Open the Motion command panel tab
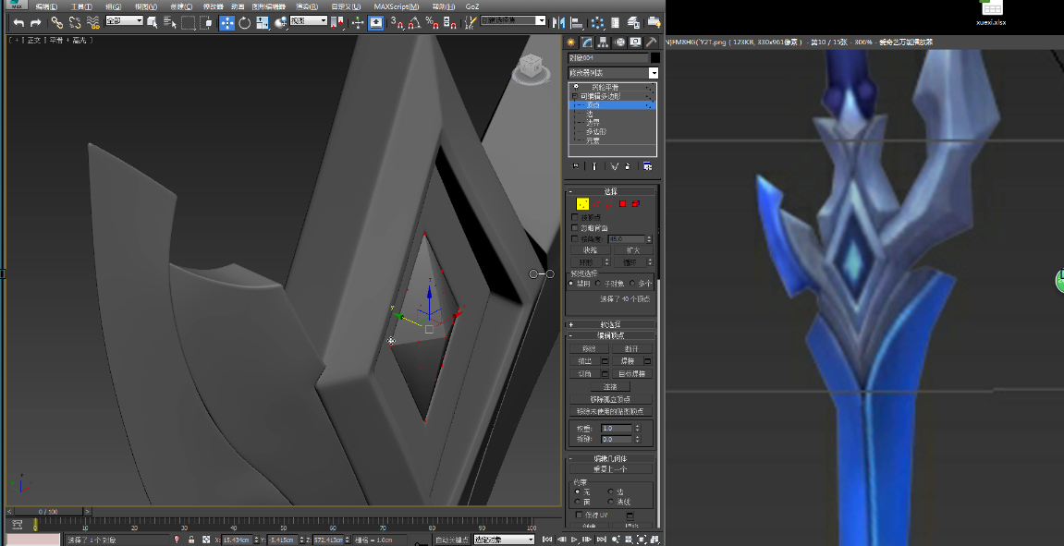The image size is (1064, 546). pyautogui.click(x=618, y=42)
